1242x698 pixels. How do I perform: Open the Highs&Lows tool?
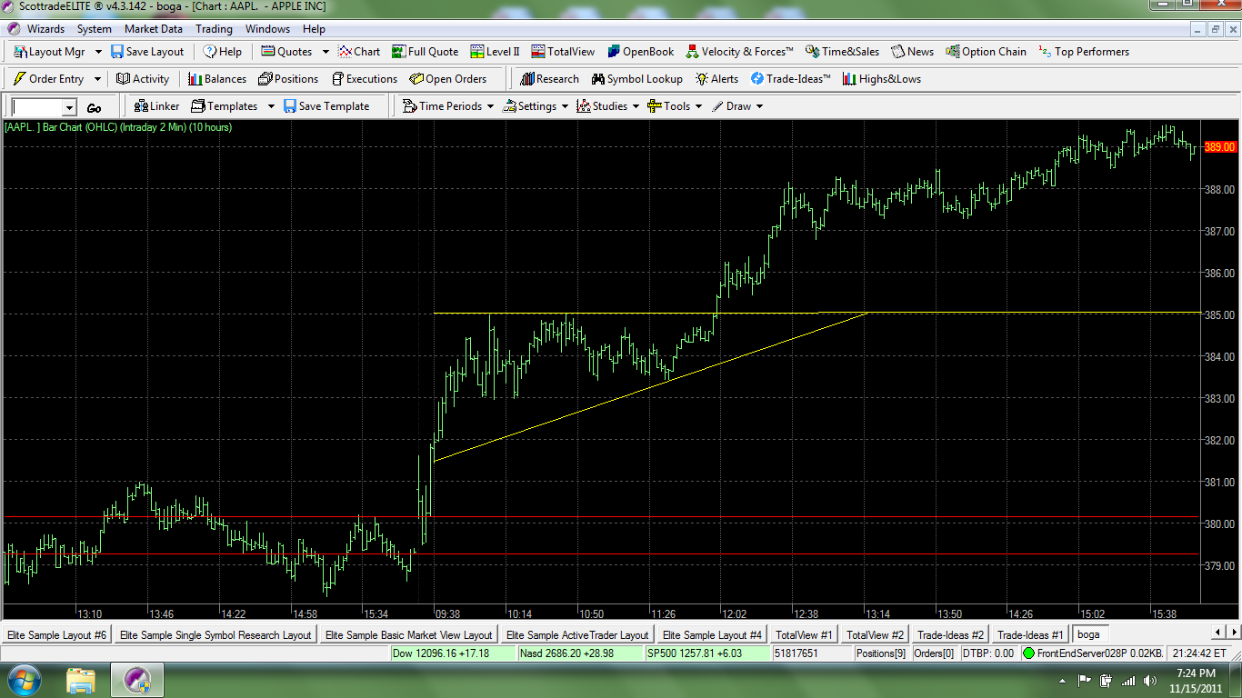point(881,79)
